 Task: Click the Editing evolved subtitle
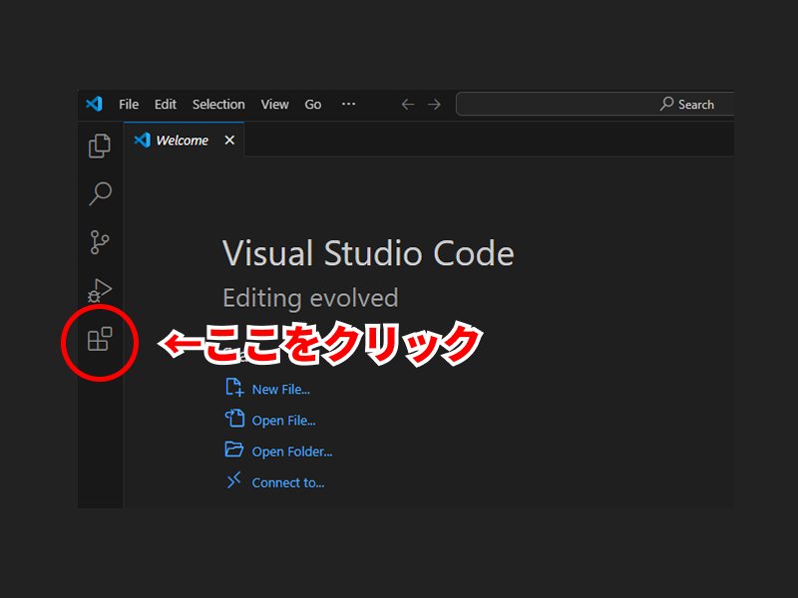[310, 298]
